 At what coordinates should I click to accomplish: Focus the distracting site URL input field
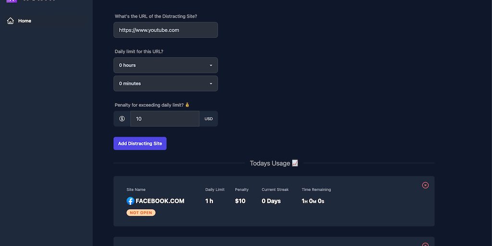click(x=165, y=30)
